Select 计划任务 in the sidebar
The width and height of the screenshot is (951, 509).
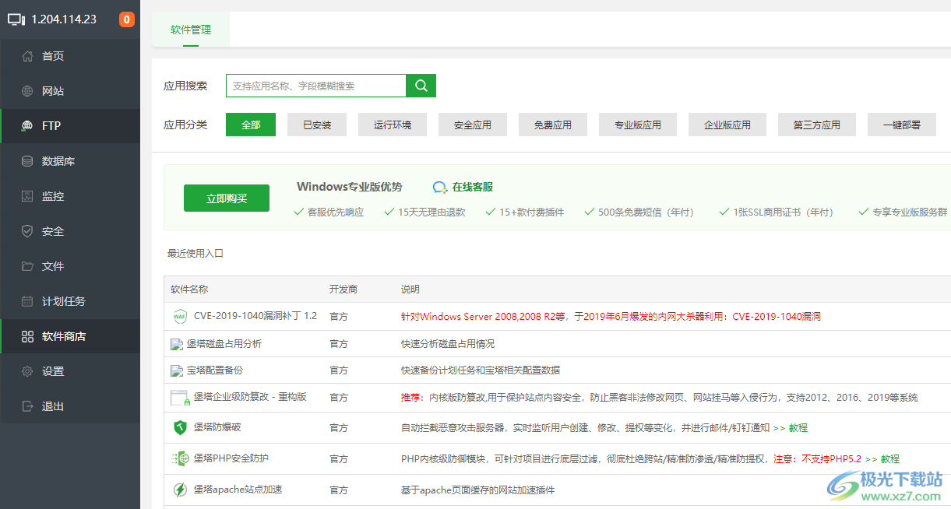tap(70, 301)
